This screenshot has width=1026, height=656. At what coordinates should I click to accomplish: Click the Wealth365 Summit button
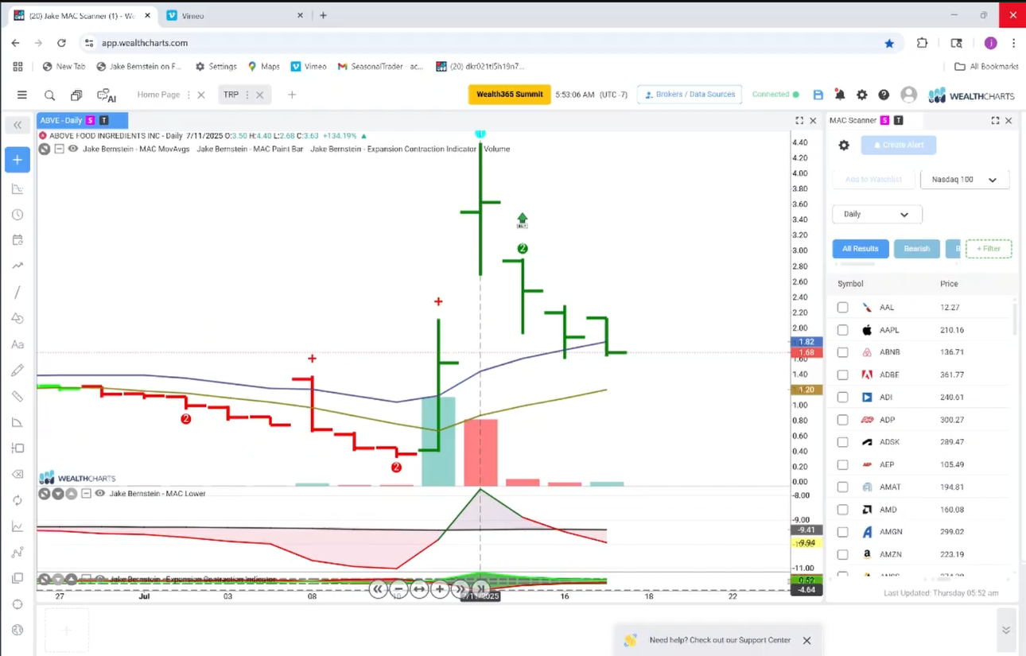(509, 95)
